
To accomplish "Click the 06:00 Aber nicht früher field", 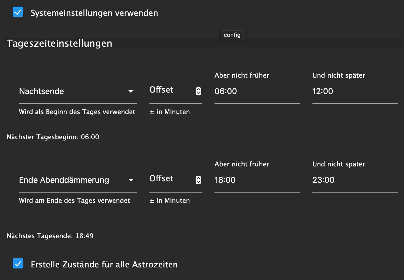I will [x=257, y=91].
